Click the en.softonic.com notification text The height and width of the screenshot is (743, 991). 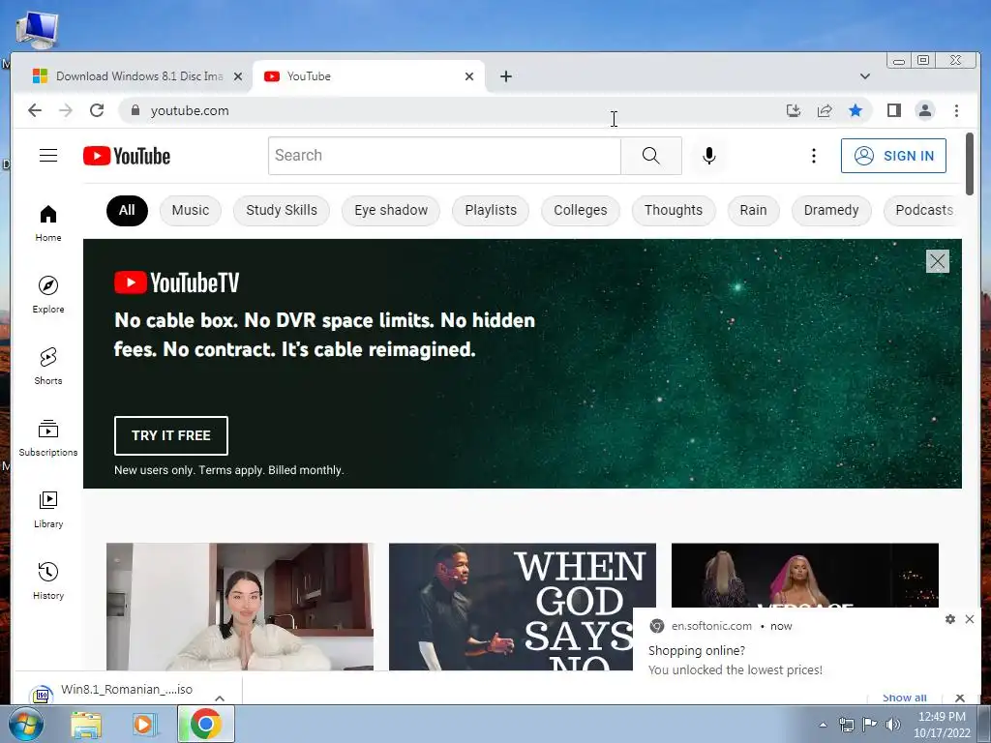pyautogui.click(x=711, y=626)
